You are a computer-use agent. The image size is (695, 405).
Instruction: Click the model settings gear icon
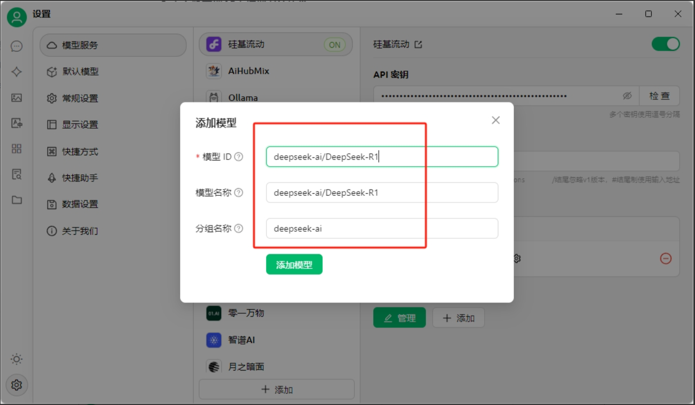pyautogui.click(x=517, y=258)
